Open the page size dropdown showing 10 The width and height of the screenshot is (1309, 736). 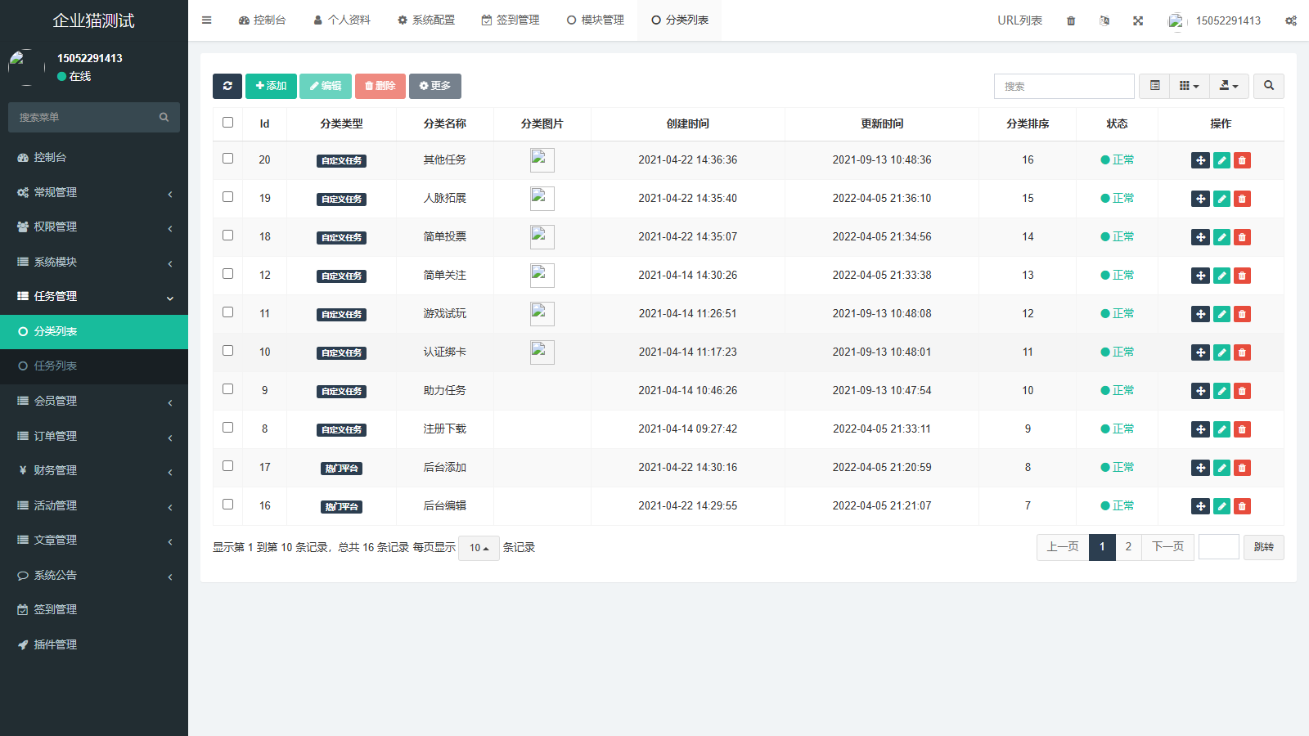(479, 548)
